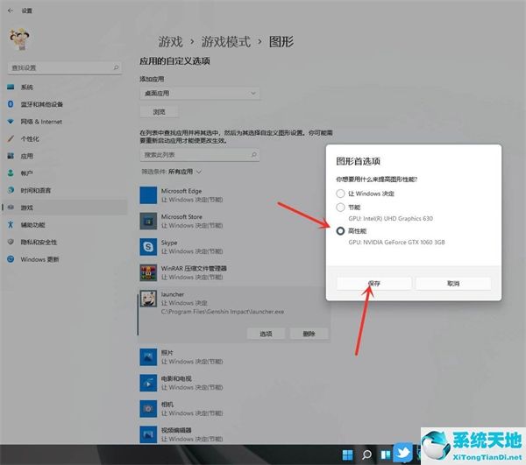Click 选项 (Options) button for launcher
This screenshot has width=526, height=465.
pyautogui.click(x=266, y=334)
